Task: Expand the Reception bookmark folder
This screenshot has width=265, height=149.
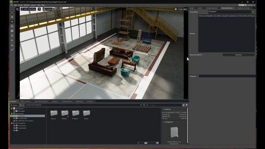Action: (14, 111)
